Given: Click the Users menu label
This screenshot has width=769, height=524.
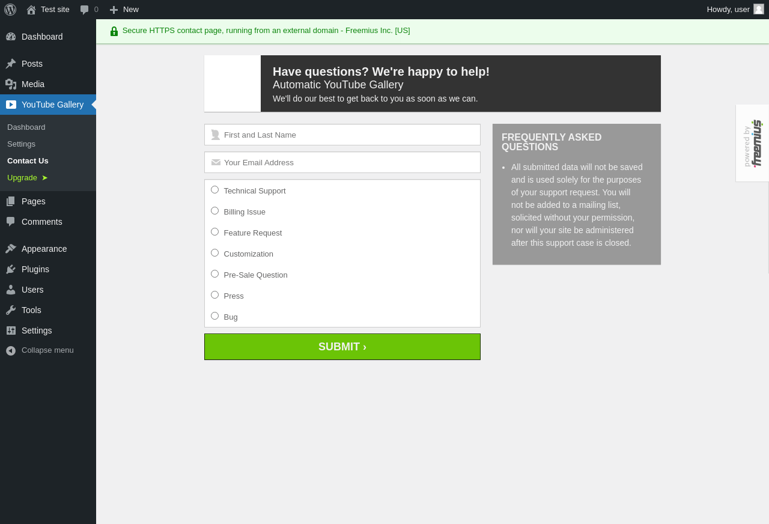Looking at the screenshot, I should point(32,290).
